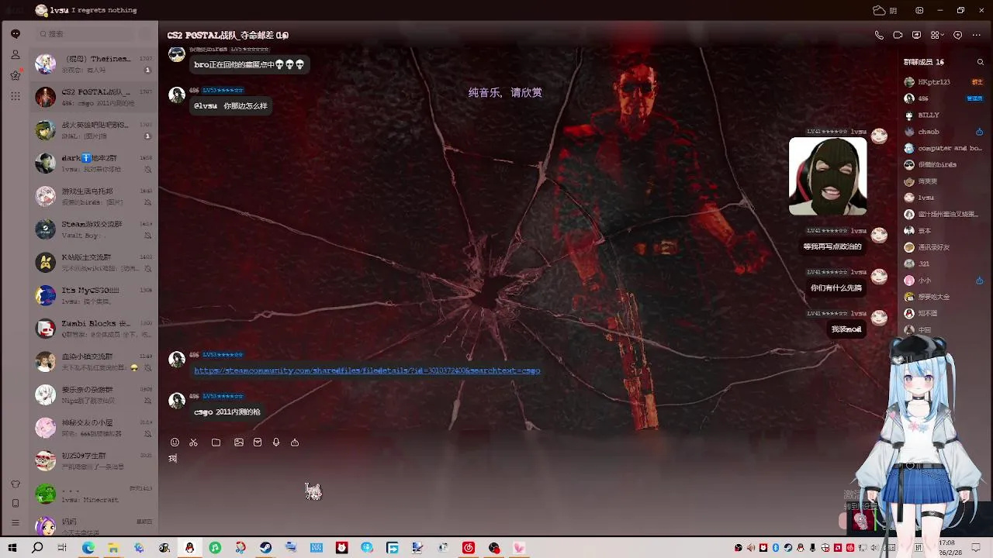Insert an image into the chat
This screenshot has width=993, height=558.
pyautogui.click(x=238, y=443)
